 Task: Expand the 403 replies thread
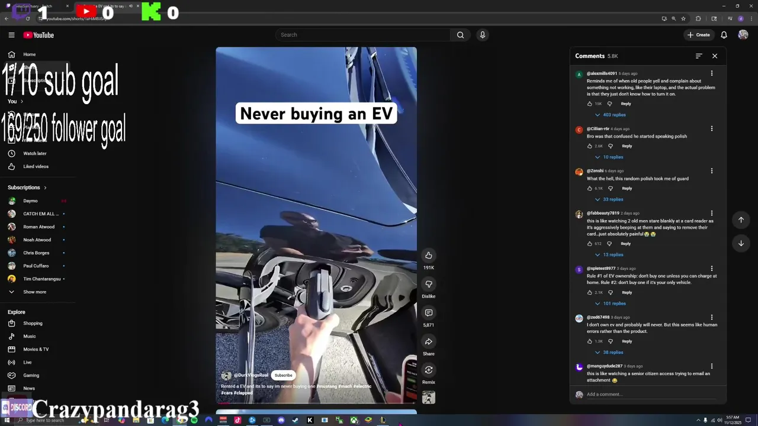point(611,115)
